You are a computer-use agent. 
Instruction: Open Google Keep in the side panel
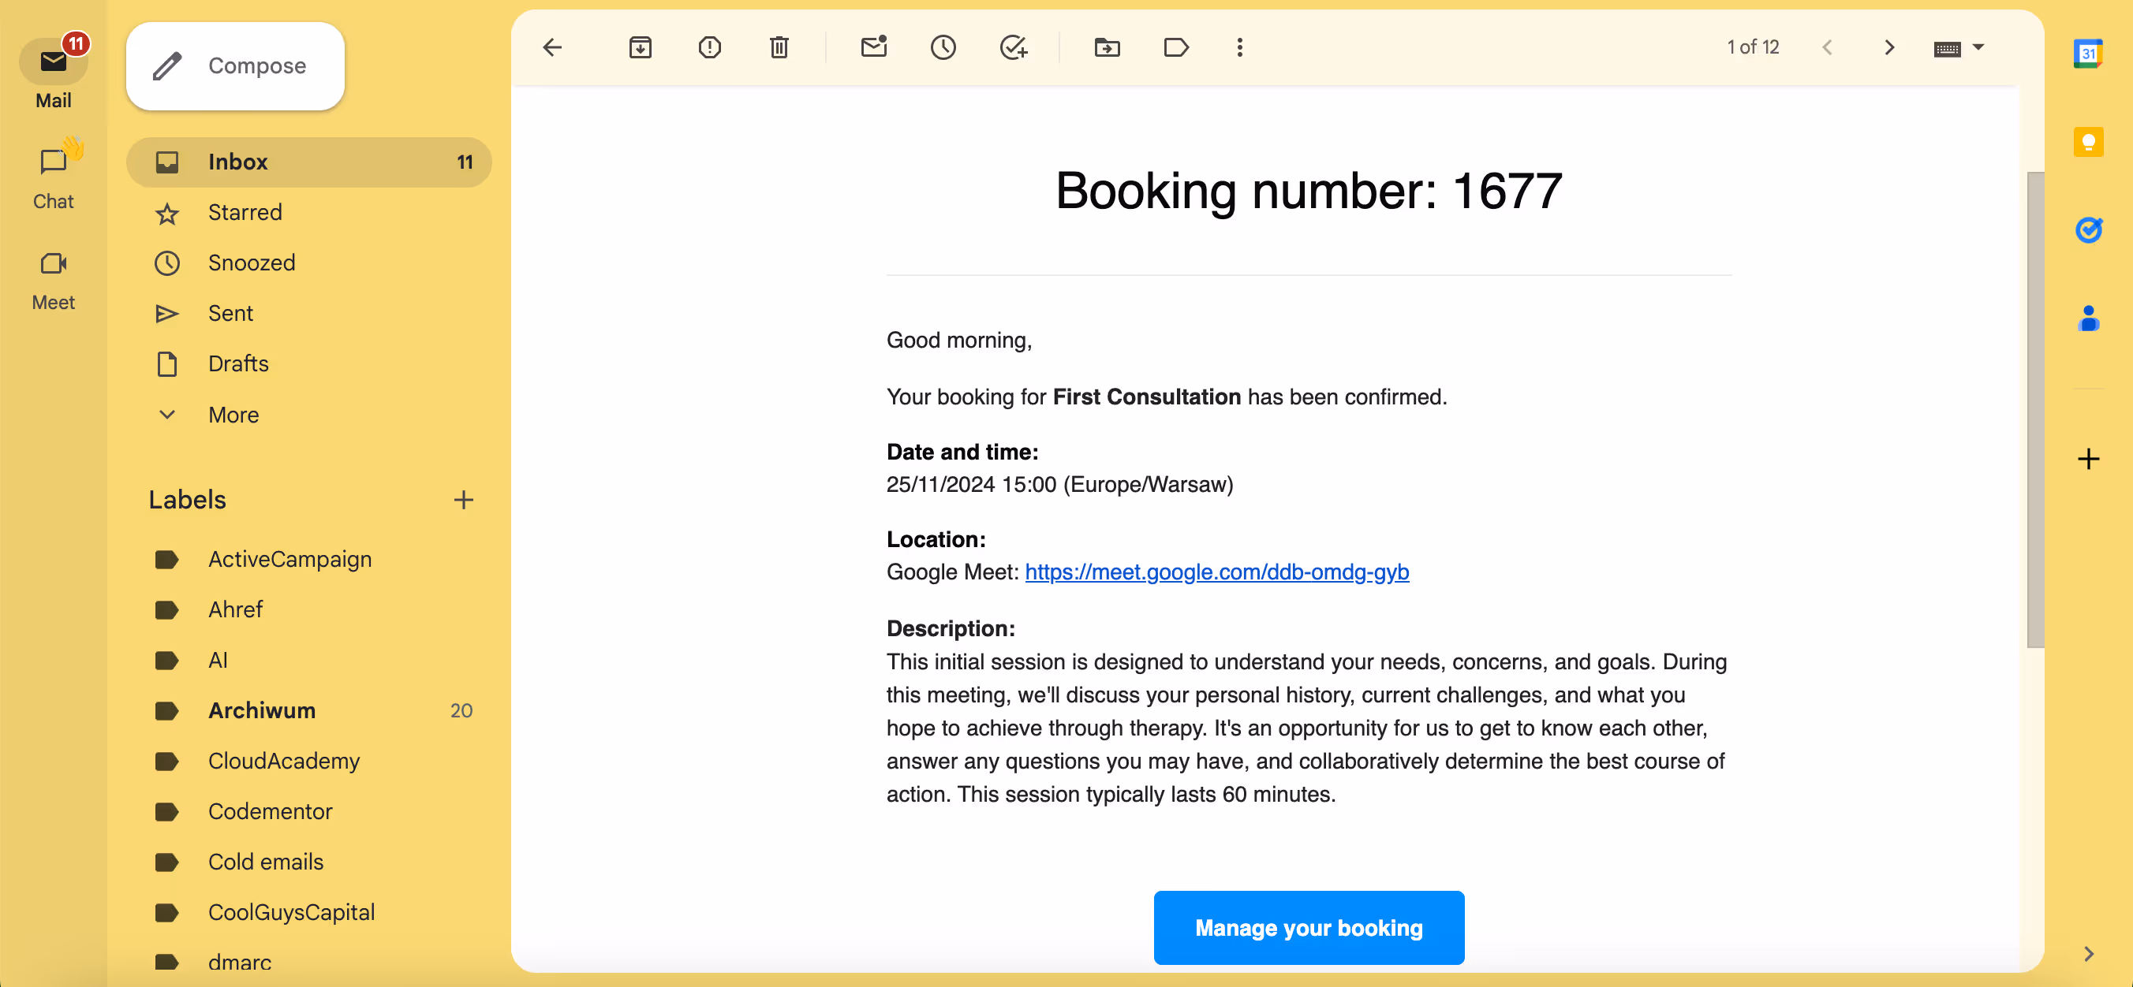coord(2089,141)
